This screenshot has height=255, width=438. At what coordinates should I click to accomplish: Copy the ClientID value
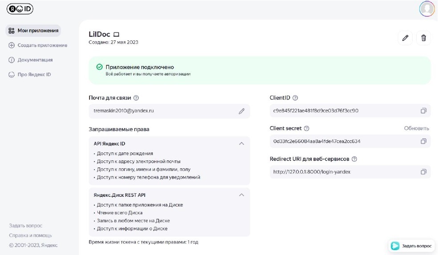423,111
